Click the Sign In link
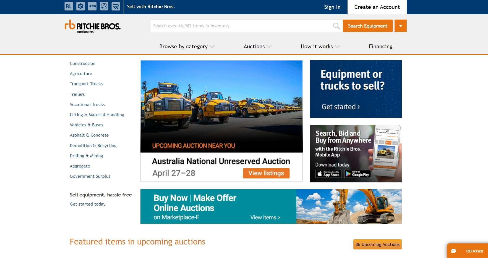 pyautogui.click(x=332, y=7)
